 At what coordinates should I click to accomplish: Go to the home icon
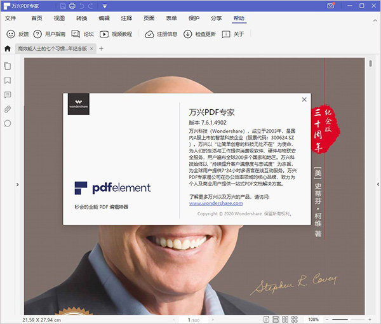[x=8, y=49]
